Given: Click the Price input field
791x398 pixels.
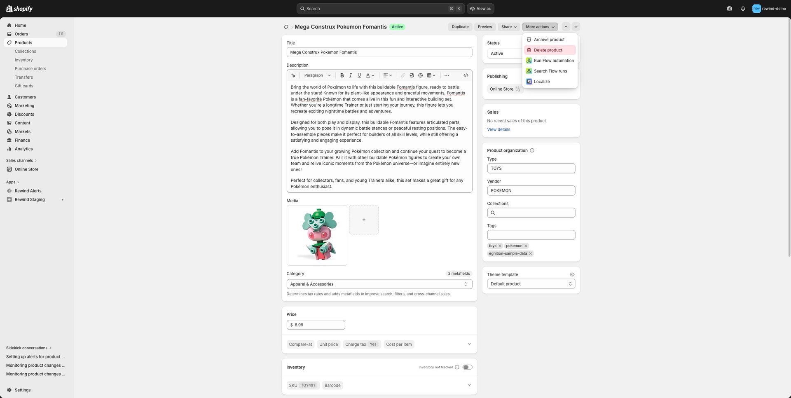Looking at the screenshot, I should click(x=316, y=325).
